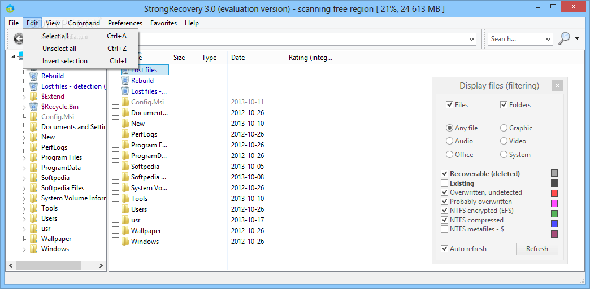Open the arrow menu next to magnifier
This screenshot has height=289, width=590.
[577, 38]
